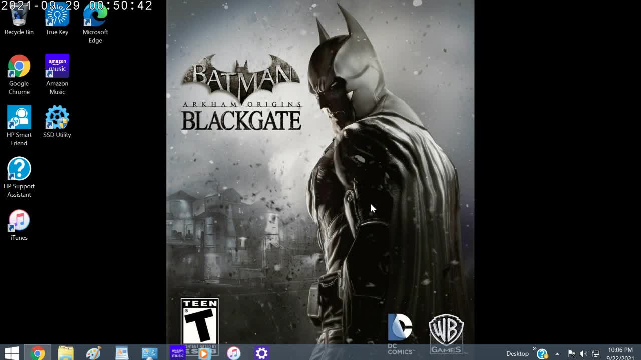The height and width of the screenshot is (360, 641).
Task: Open the purple gear settings taskbar icon
Action: pos(261,353)
